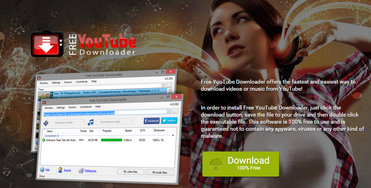Click the My audio files button
This screenshot has height=188, width=371.
[x=160, y=172]
